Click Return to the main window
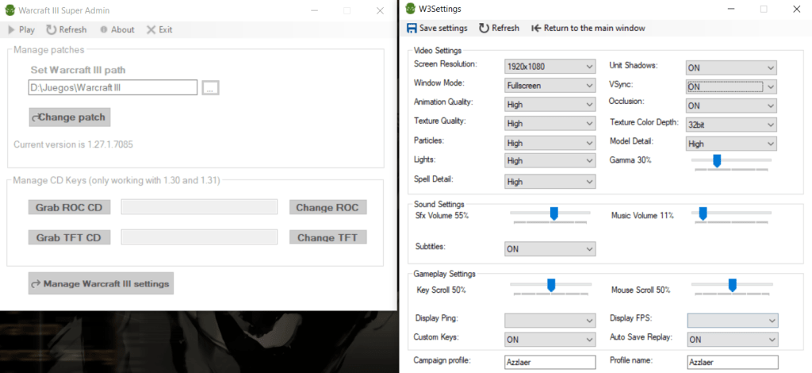 (x=588, y=28)
